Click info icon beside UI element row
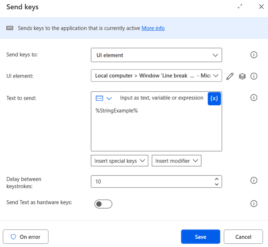 click(x=254, y=76)
